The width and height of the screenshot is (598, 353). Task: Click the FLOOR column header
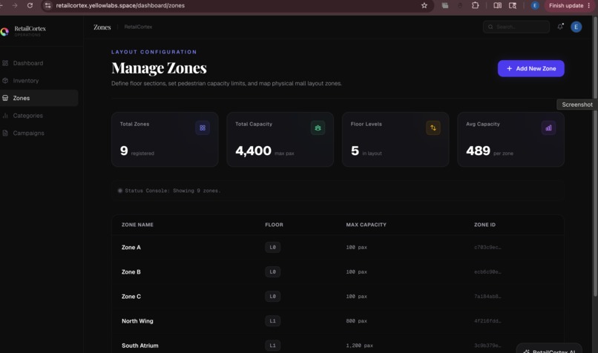click(275, 225)
